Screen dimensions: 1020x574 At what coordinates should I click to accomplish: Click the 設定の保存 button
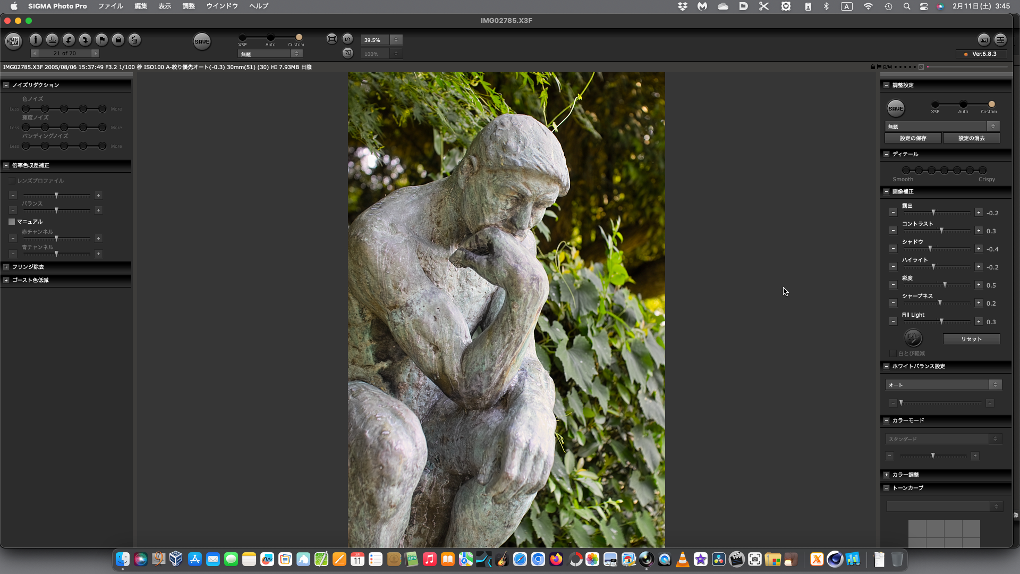click(x=913, y=138)
